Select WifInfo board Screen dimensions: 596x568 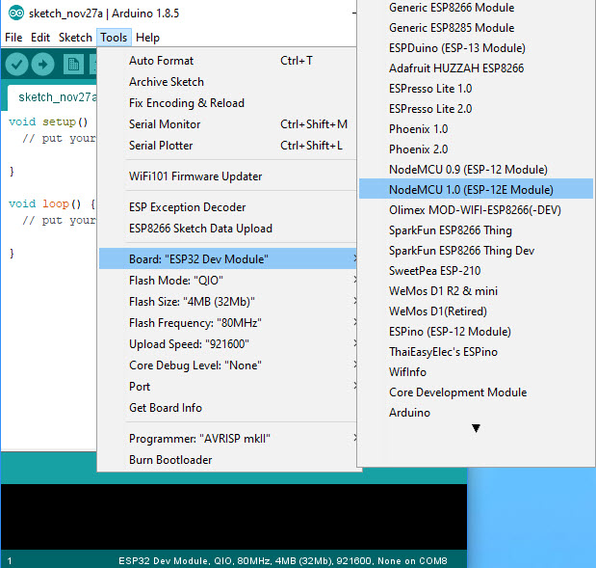click(x=476, y=372)
